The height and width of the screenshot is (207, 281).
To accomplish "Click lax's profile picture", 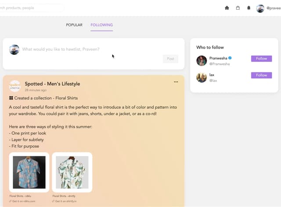I will tap(202, 78).
